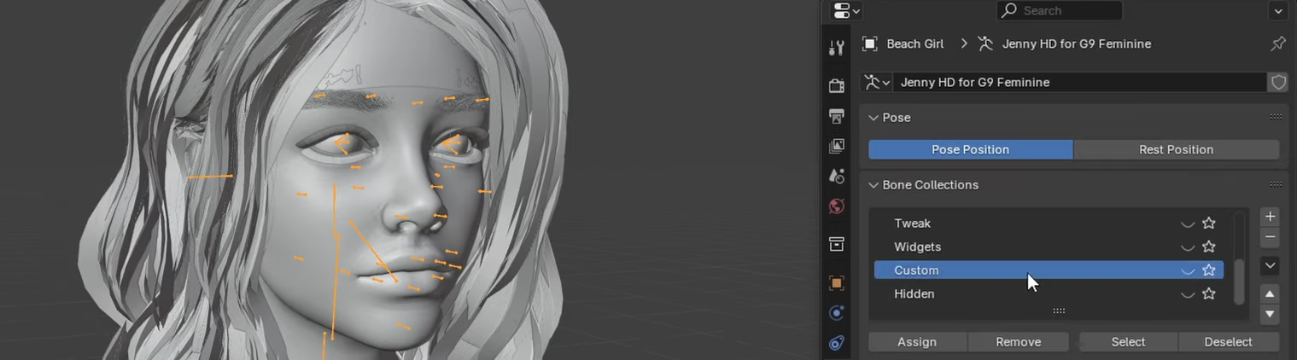1297x360 pixels.
Task: Click the Assign button
Action: coord(917,342)
